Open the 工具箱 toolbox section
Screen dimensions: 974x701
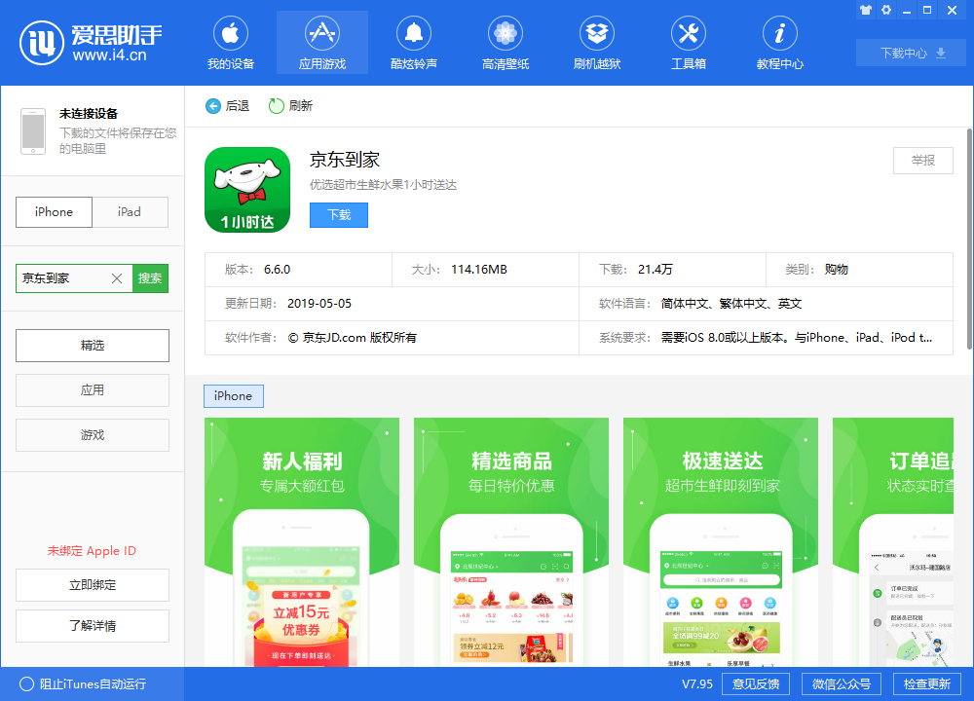(x=688, y=42)
